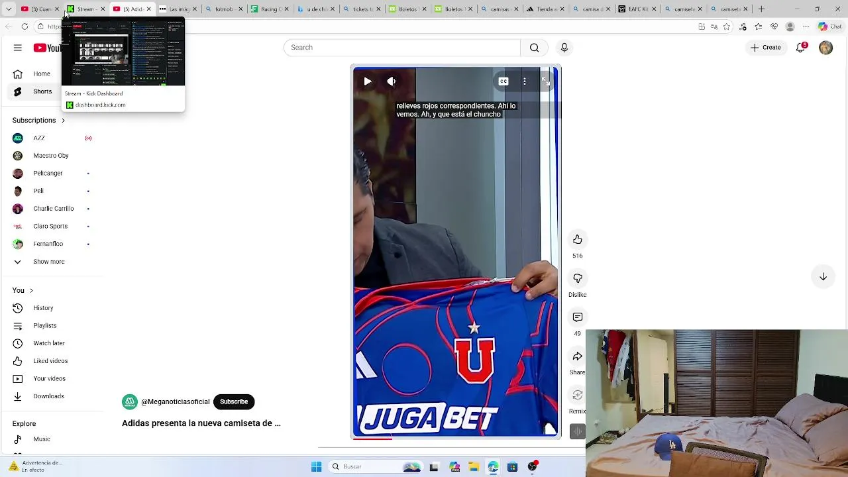Viewport: 848px width, 477px height.
Task: Focus the YouTube Search field
Action: [402, 48]
